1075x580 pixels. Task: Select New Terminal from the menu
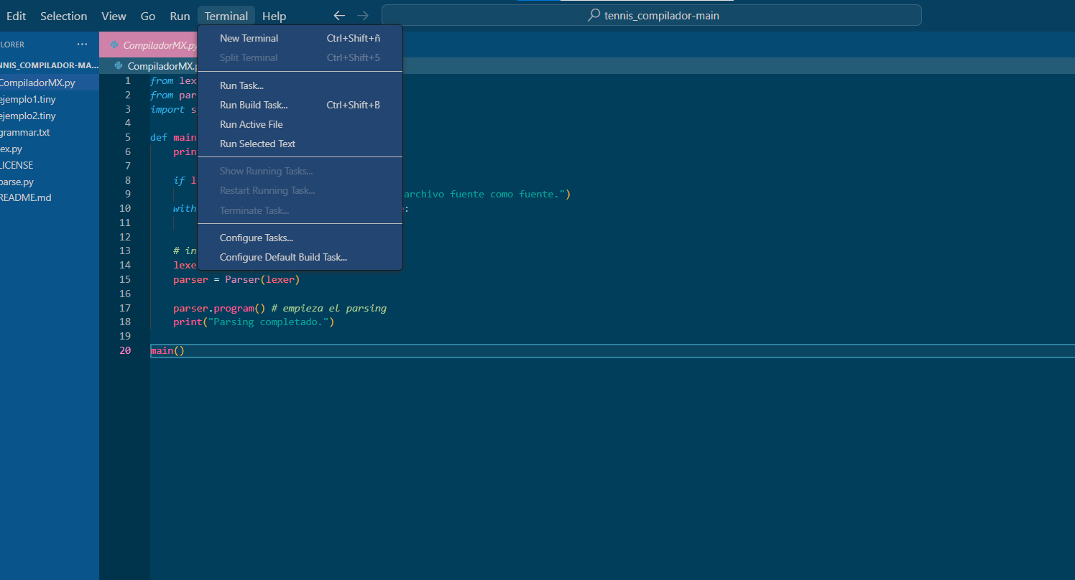click(x=249, y=38)
